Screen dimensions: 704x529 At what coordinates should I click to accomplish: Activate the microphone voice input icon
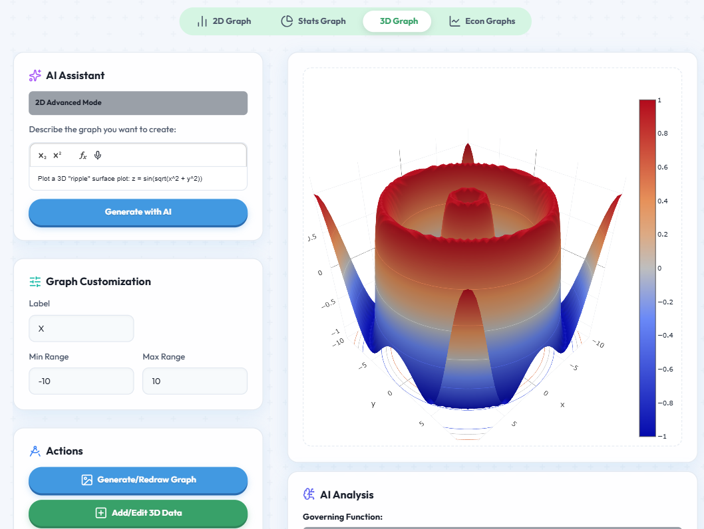pyautogui.click(x=97, y=155)
